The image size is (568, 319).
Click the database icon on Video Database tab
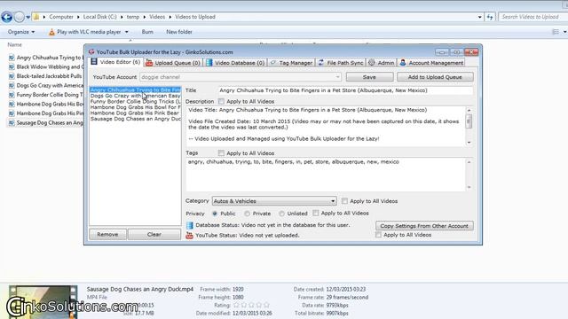click(x=209, y=63)
